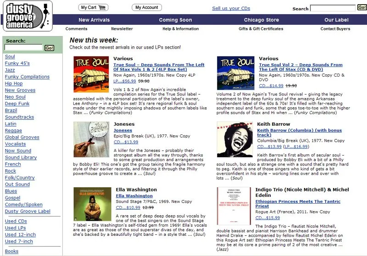Screen dimensions: 367x256
Task: Browse the Jazz category
Action: 10,70
